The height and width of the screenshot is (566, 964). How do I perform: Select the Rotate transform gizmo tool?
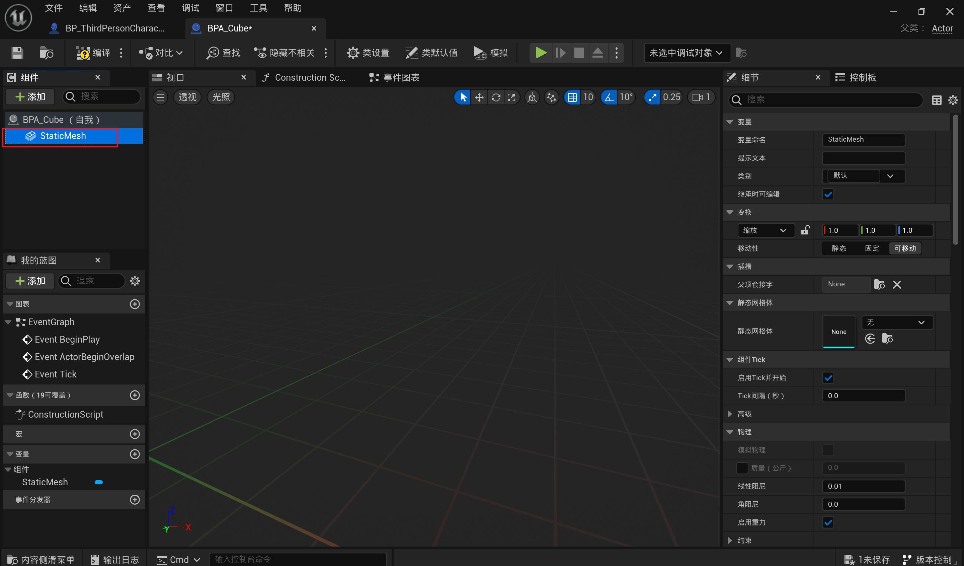(x=496, y=97)
